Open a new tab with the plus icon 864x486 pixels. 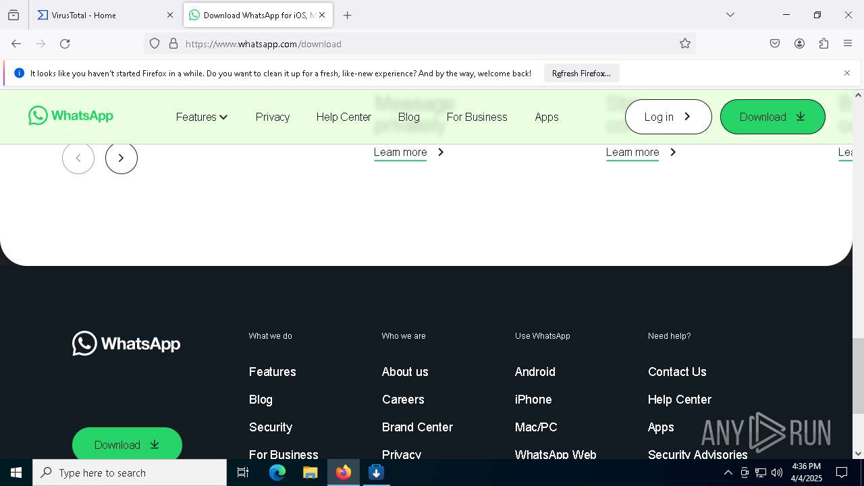coord(348,15)
